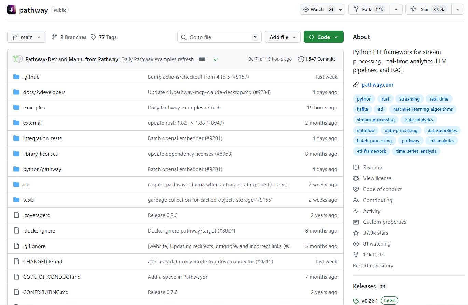Click the green checkmark build status icon
468x305 pixels.
click(x=216, y=59)
